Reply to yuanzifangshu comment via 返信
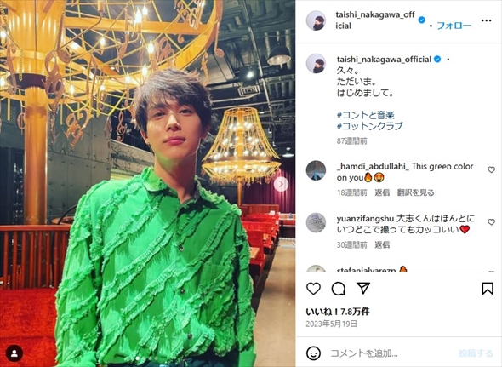The width and height of the screenshot is (502, 367). pos(382,245)
